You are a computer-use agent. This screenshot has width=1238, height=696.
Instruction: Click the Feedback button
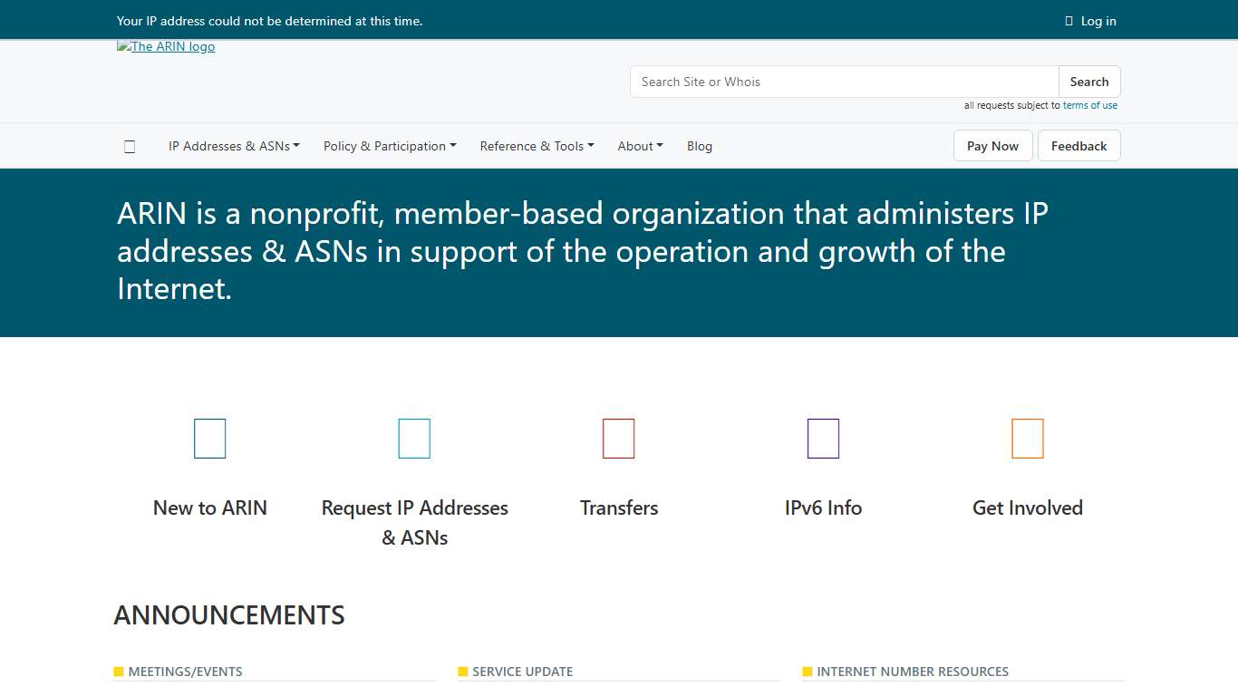[x=1078, y=146]
